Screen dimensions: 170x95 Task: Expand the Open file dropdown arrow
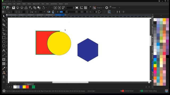(11, 8)
